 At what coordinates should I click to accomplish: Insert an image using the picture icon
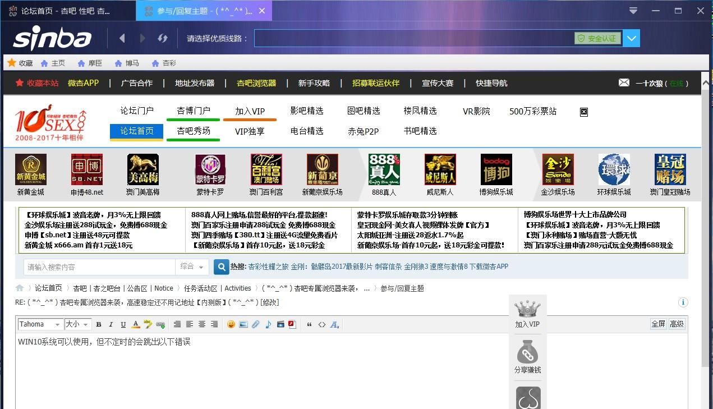243,324
